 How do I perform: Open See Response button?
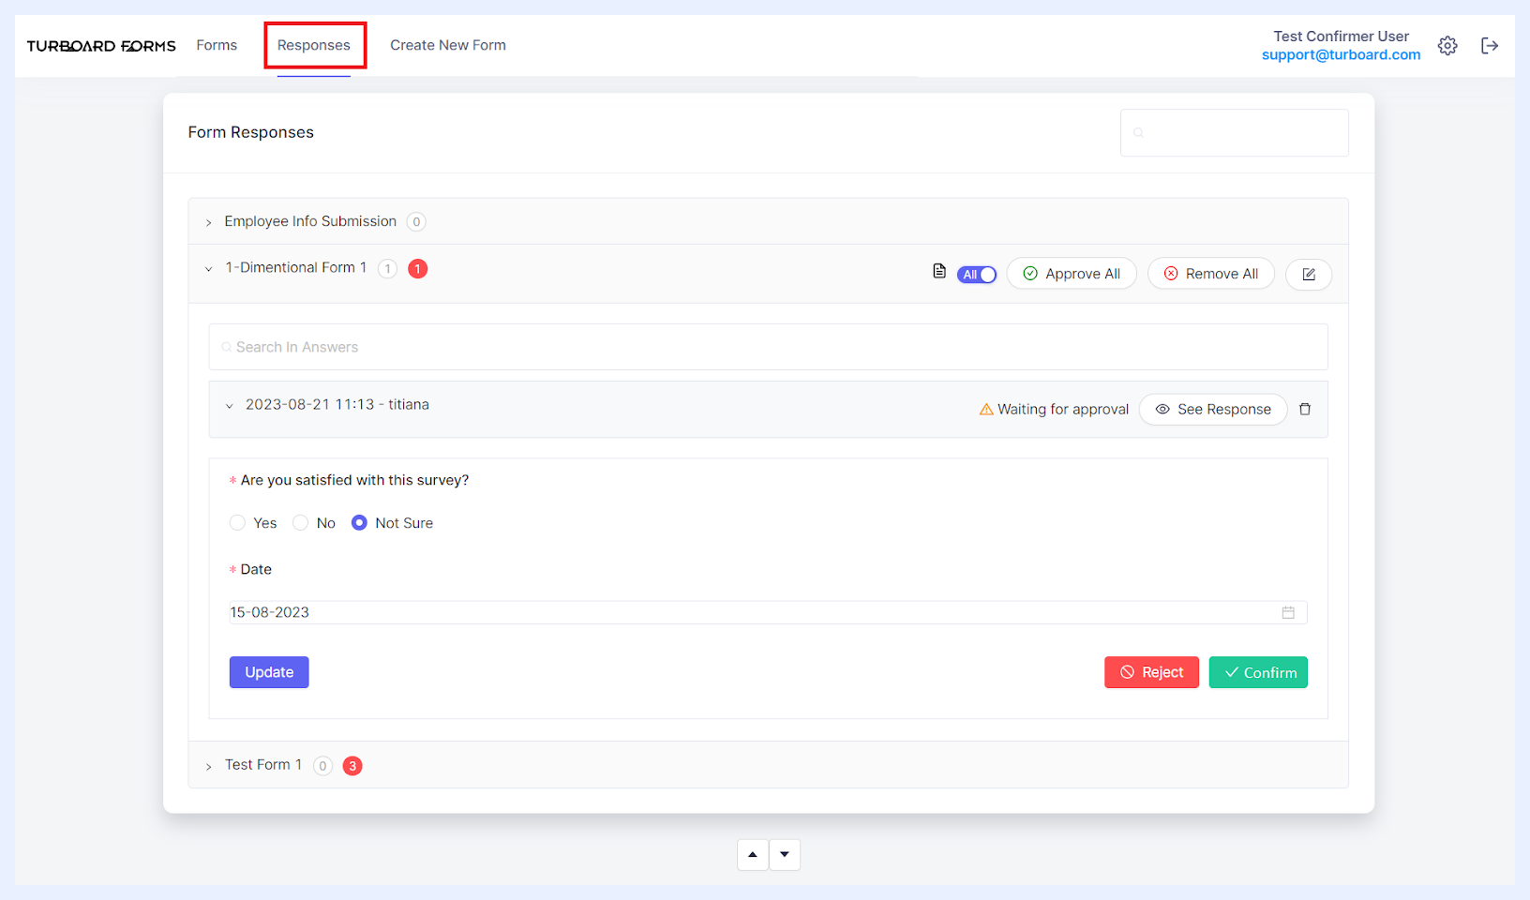1213,410
